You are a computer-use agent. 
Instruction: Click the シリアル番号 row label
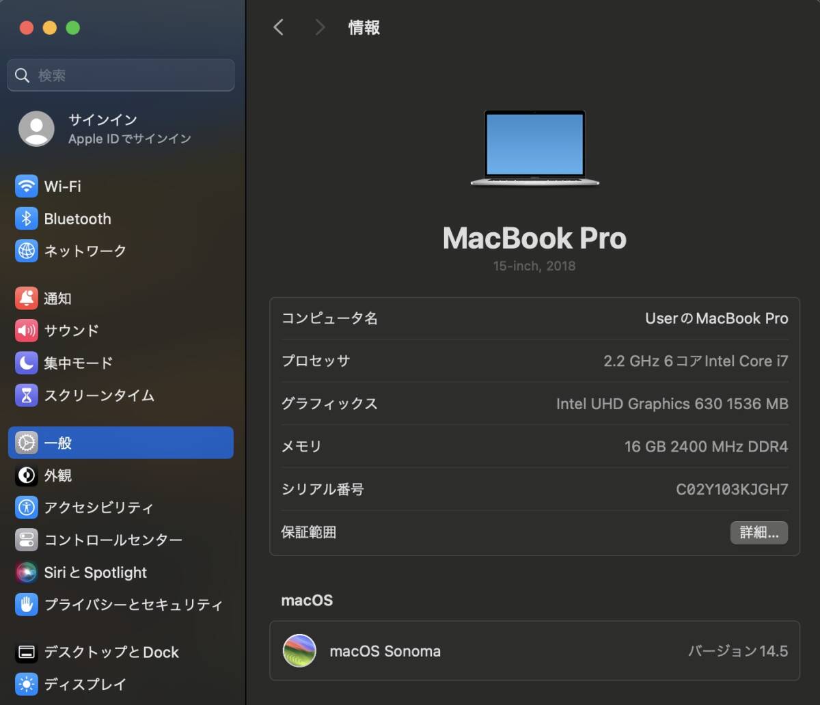click(323, 489)
